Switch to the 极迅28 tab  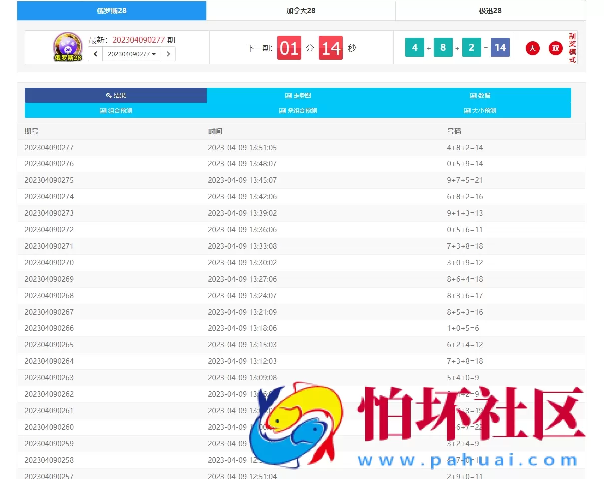[490, 11]
